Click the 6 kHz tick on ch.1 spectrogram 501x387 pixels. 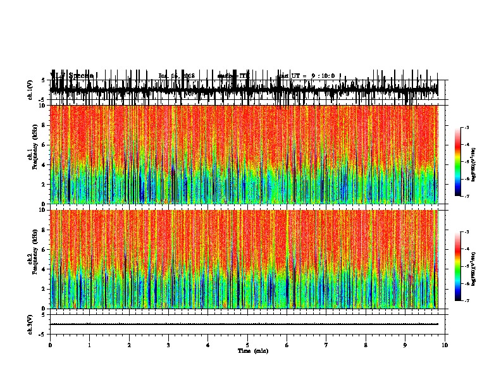[x=44, y=145]
